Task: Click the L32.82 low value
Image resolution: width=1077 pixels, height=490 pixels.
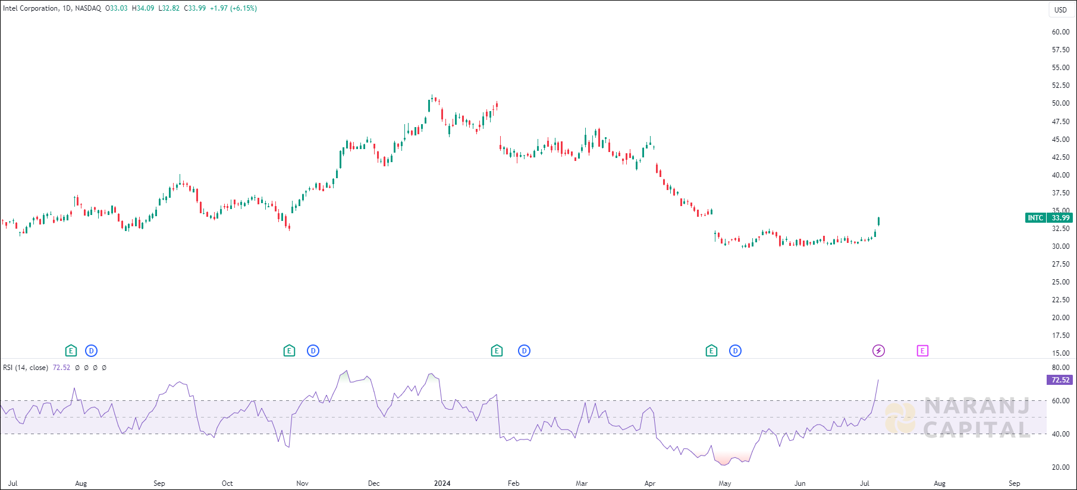Action: coord(169,8)
